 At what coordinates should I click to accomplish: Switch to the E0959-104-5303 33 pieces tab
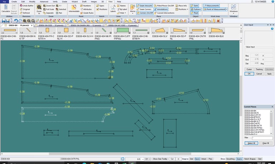coord(51,25)
